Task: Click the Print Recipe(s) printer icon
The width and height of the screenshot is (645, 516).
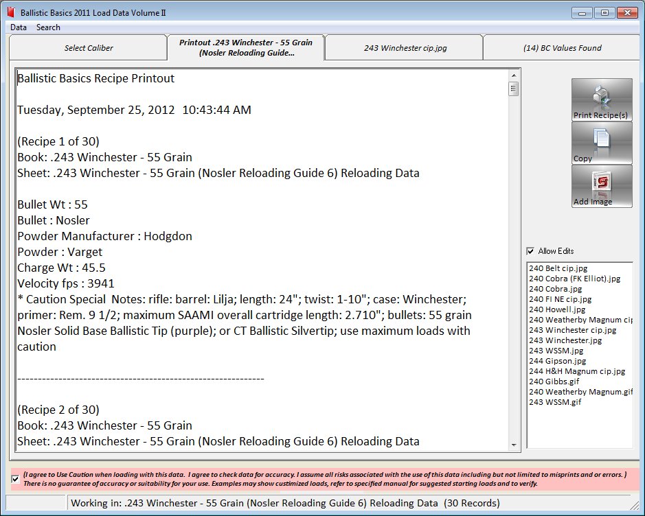Action: [x=601, y=99]
